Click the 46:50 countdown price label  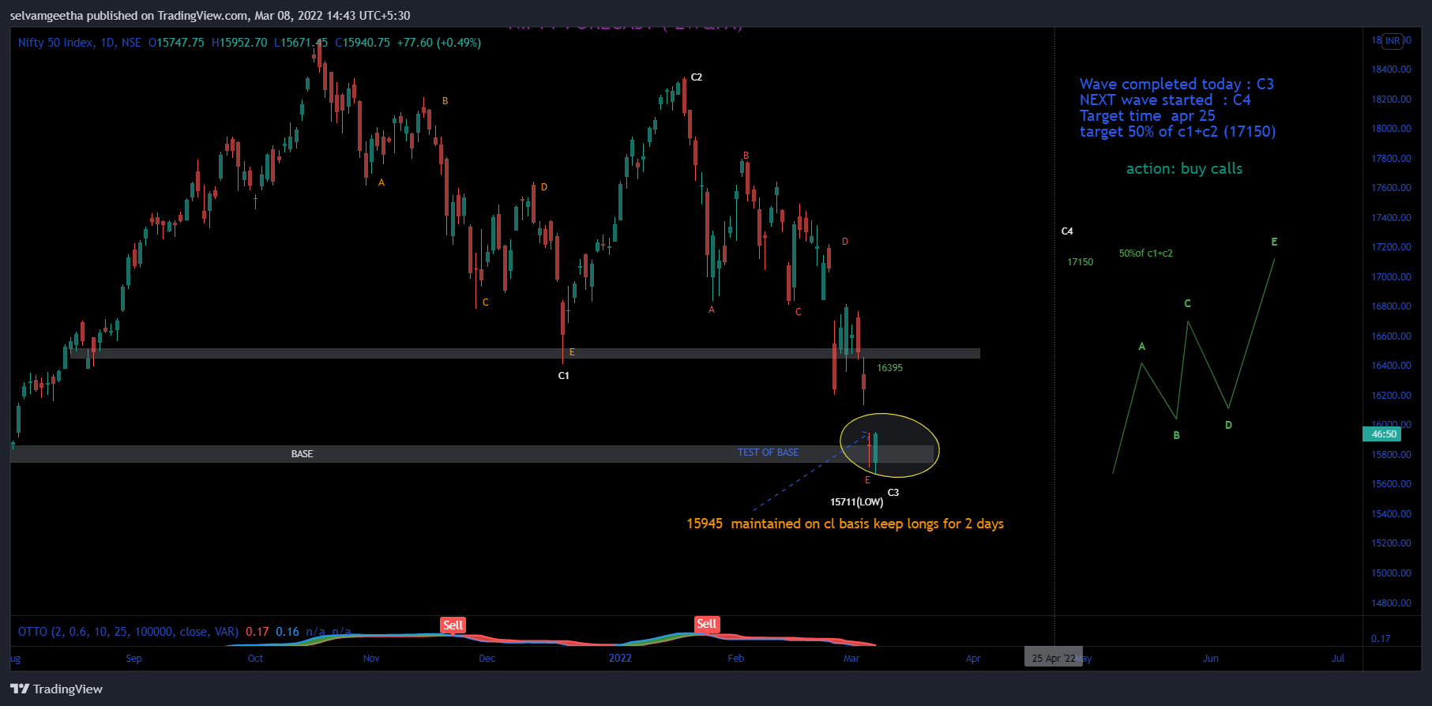pos(1384,434)
